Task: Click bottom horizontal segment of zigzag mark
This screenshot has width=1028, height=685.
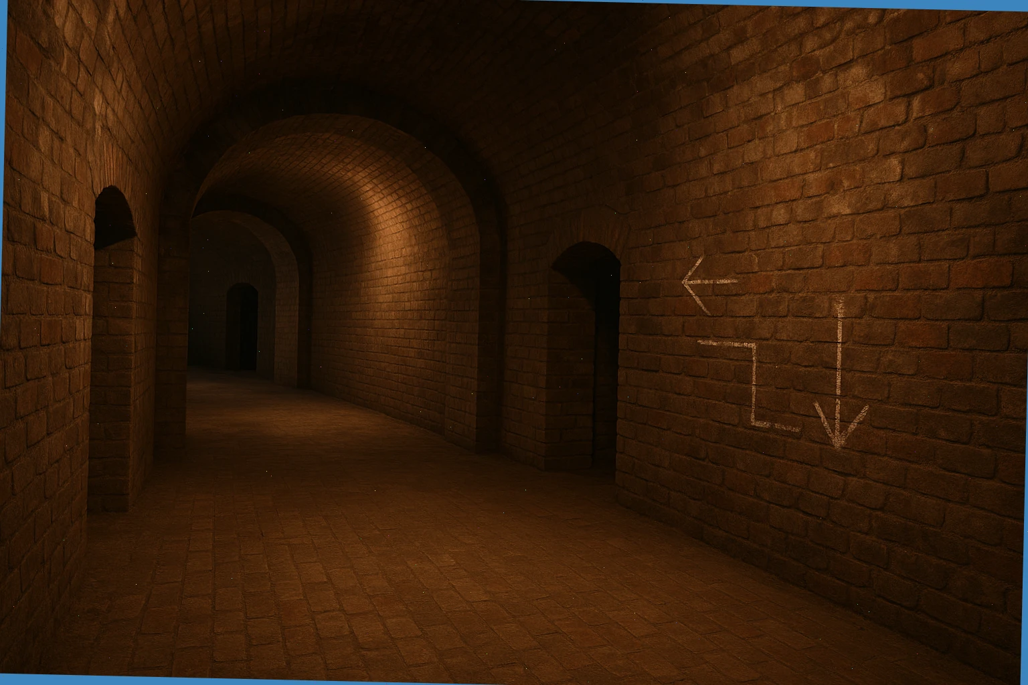Action: point(776,425)
